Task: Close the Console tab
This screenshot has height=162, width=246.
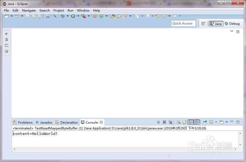Action: 101,122
